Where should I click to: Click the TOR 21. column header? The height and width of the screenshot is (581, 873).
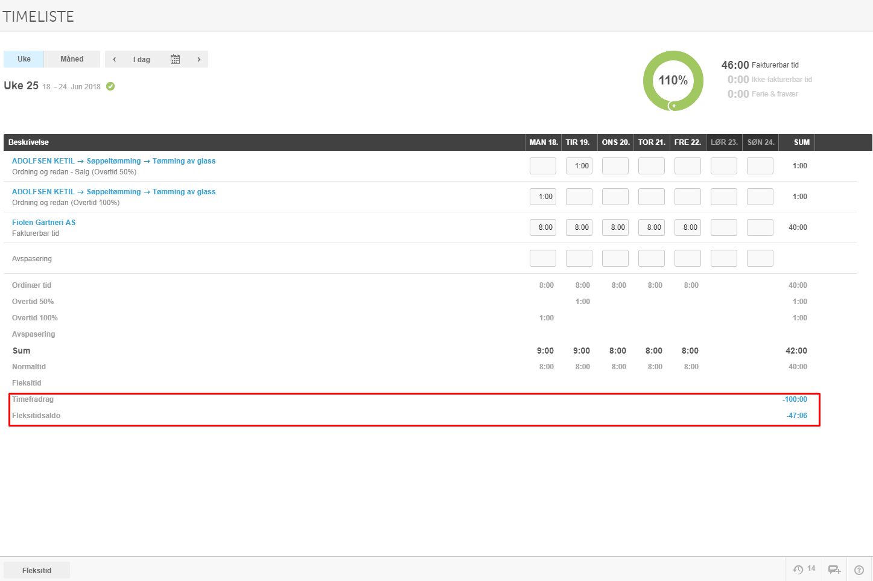coord(652,142)
